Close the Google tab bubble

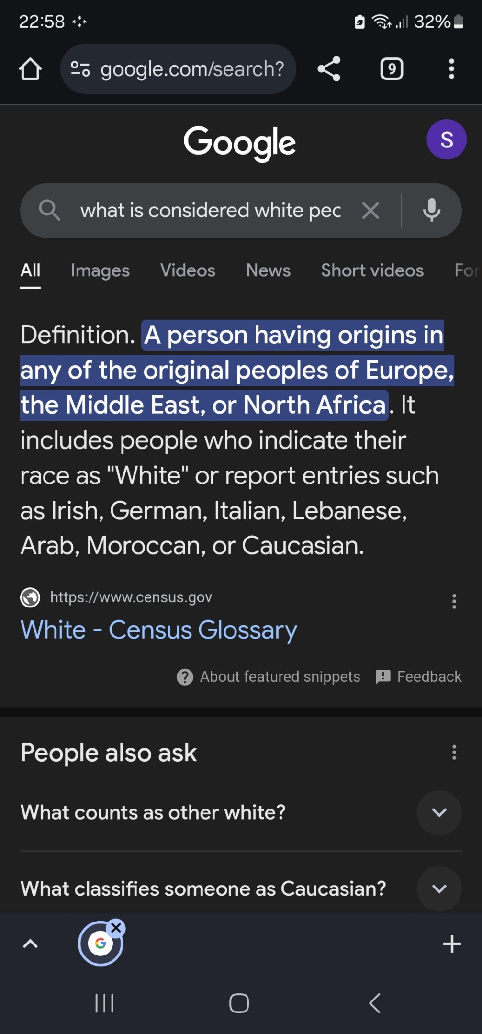click(116, 928)
